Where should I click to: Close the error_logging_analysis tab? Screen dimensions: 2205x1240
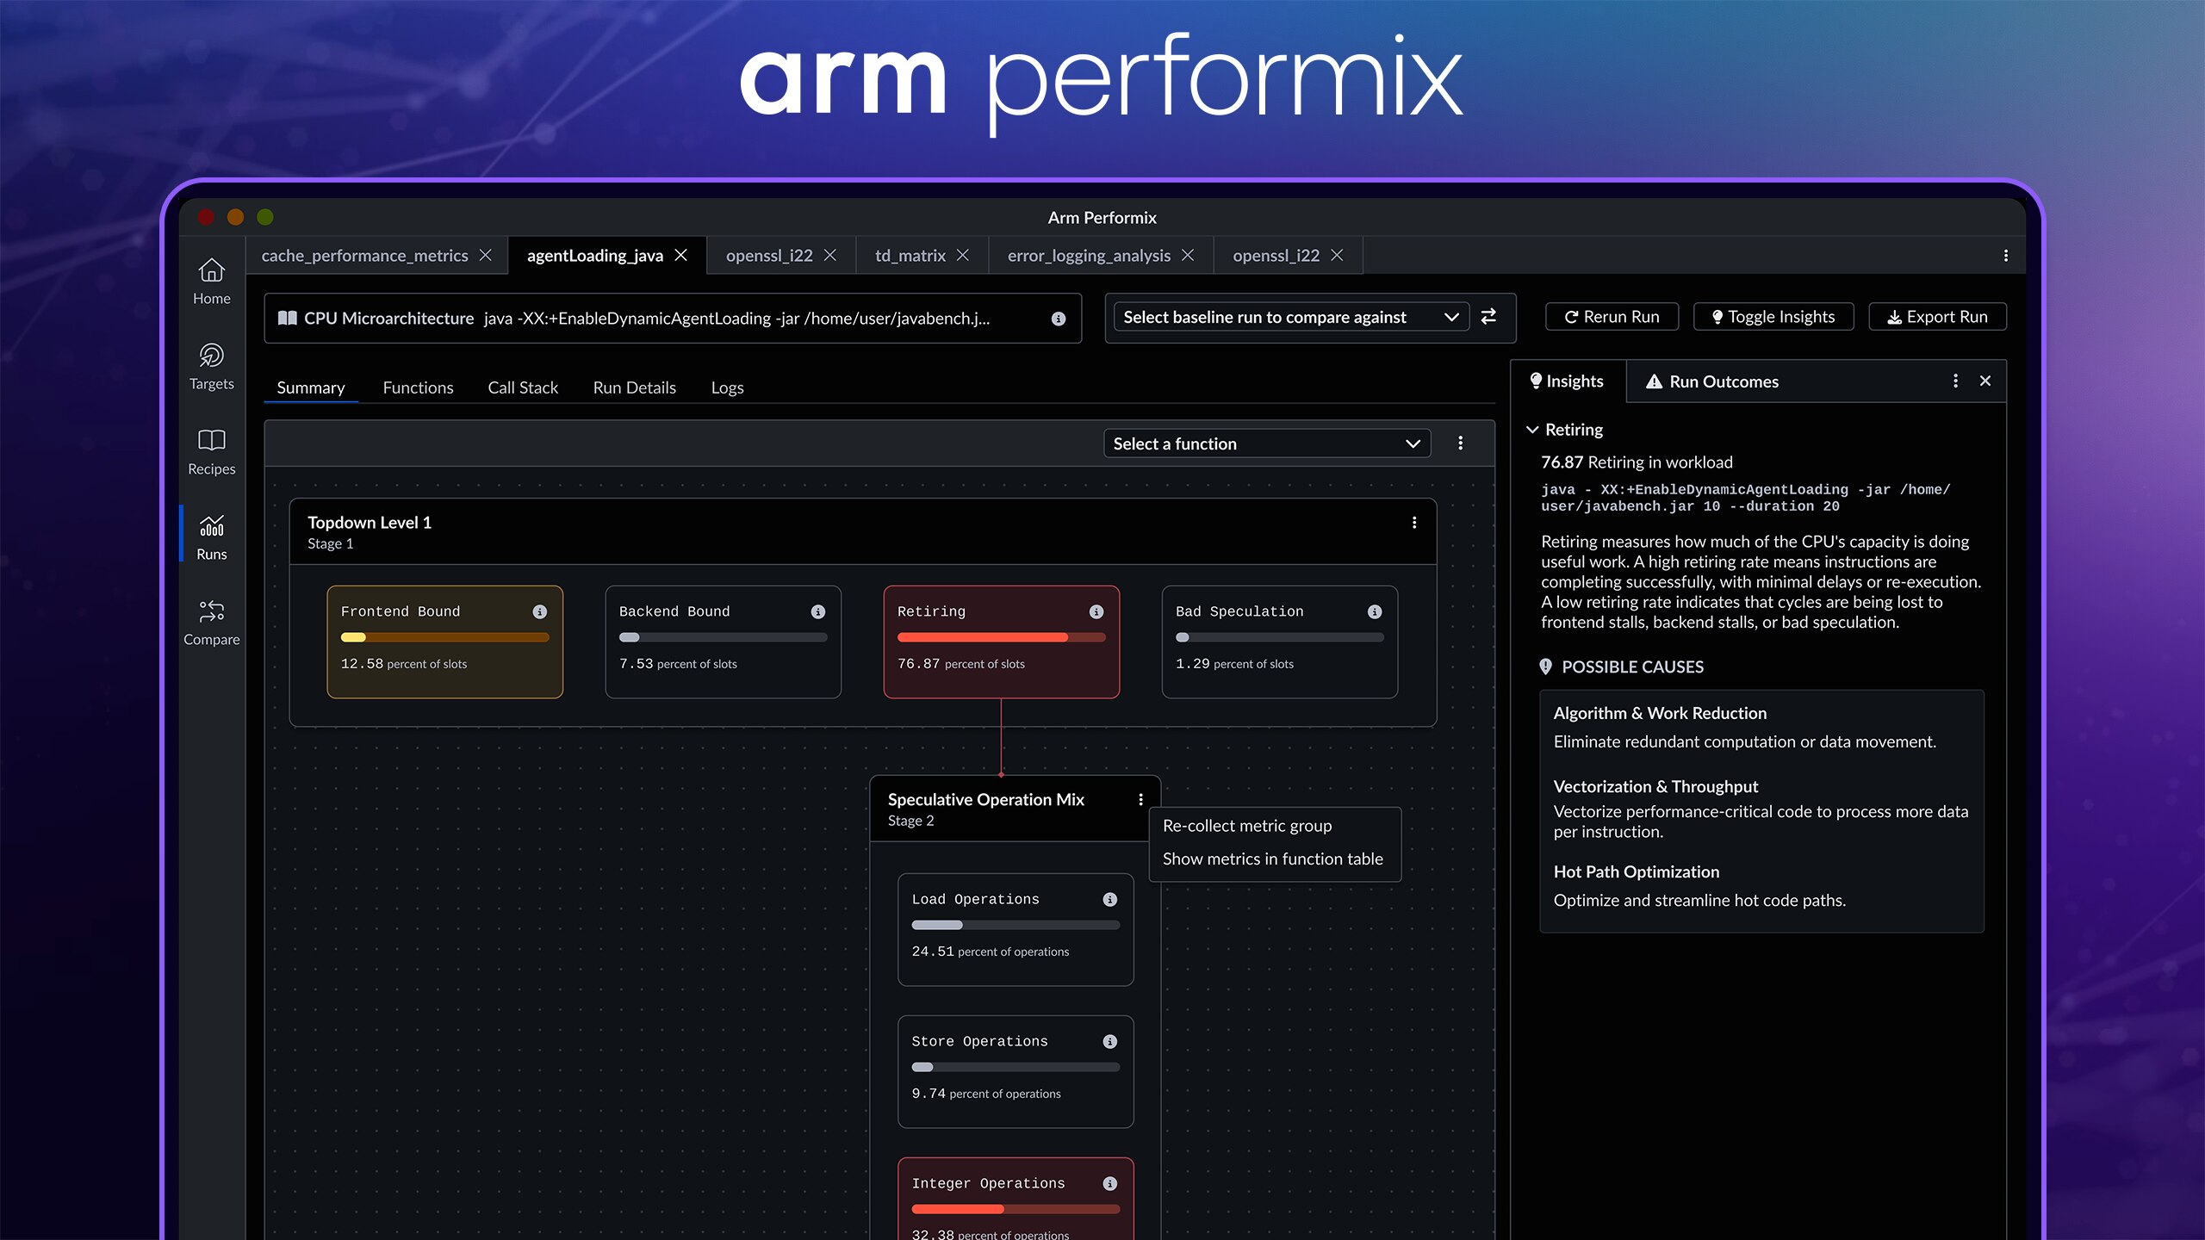1189,256
